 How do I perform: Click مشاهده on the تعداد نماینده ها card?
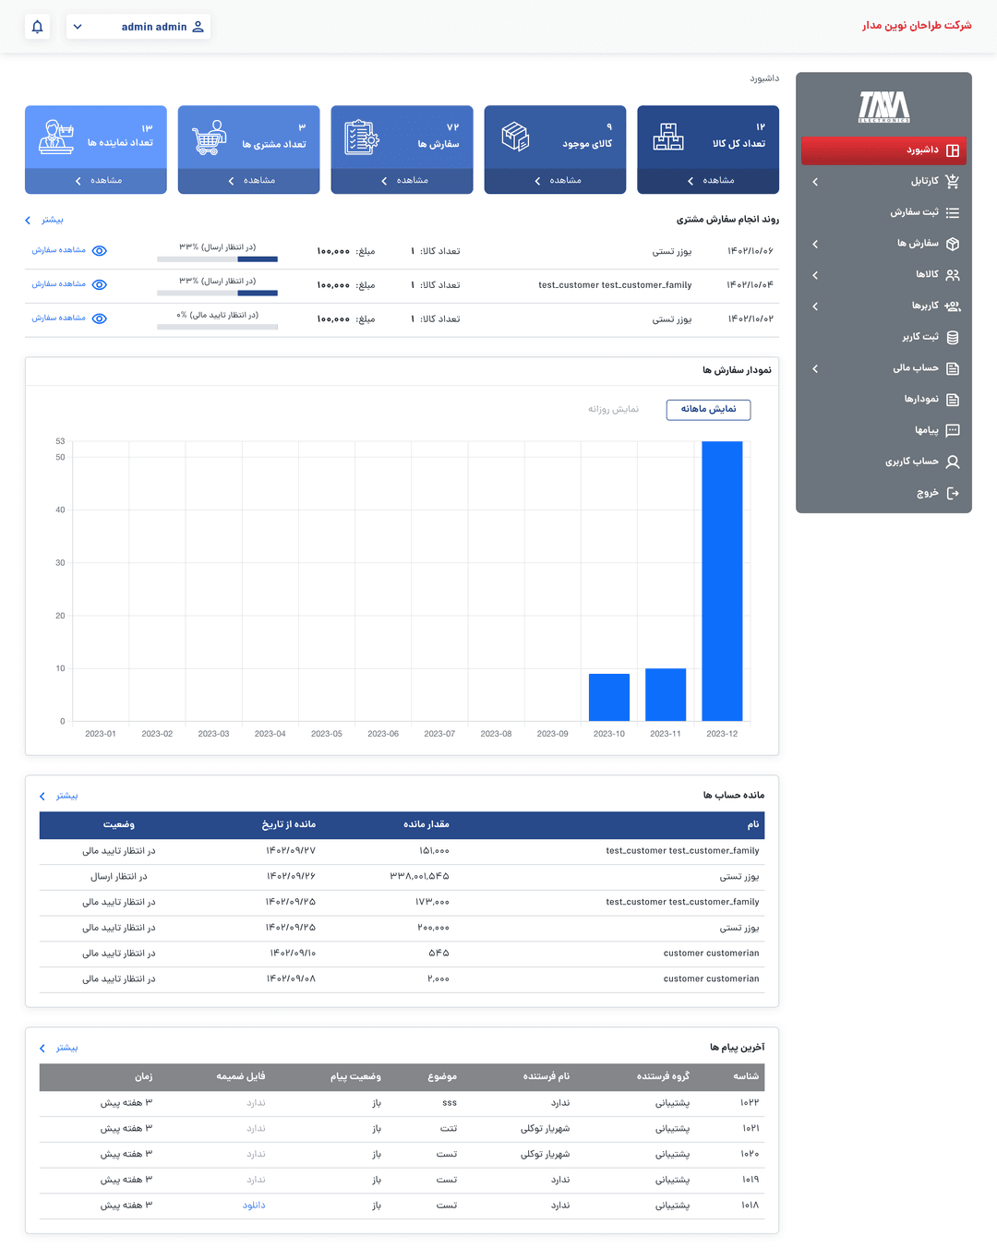(x=96, y=180)
